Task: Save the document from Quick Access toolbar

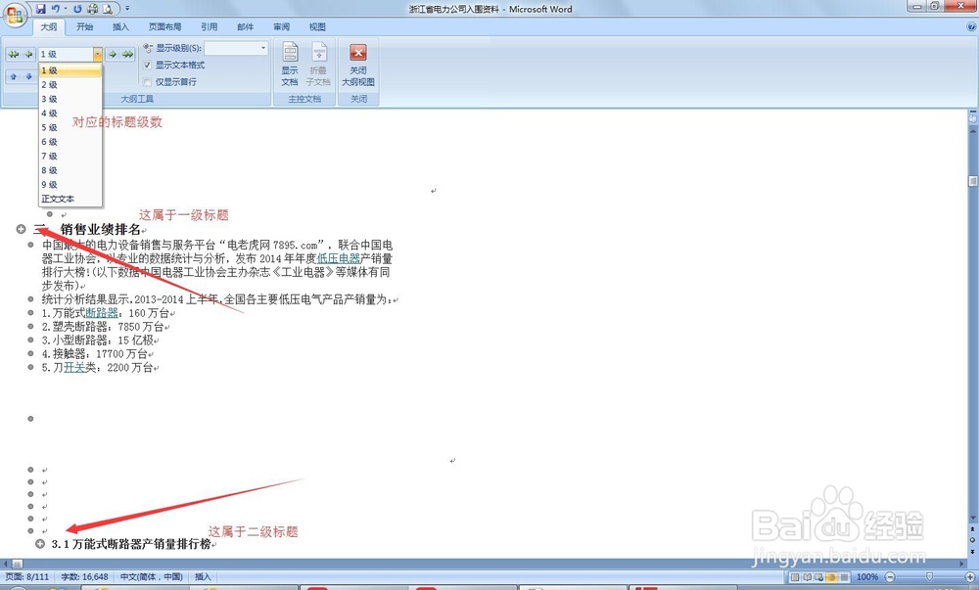Action: pos(40,9)
